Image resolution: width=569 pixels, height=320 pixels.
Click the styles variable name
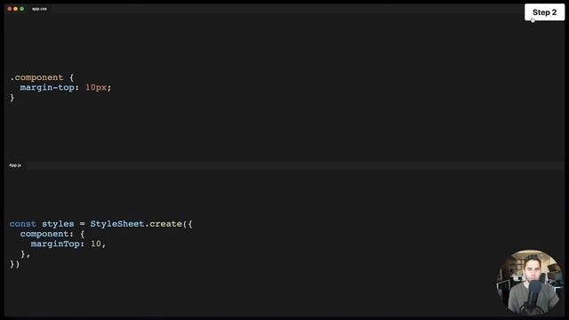[x=58, y=224]
